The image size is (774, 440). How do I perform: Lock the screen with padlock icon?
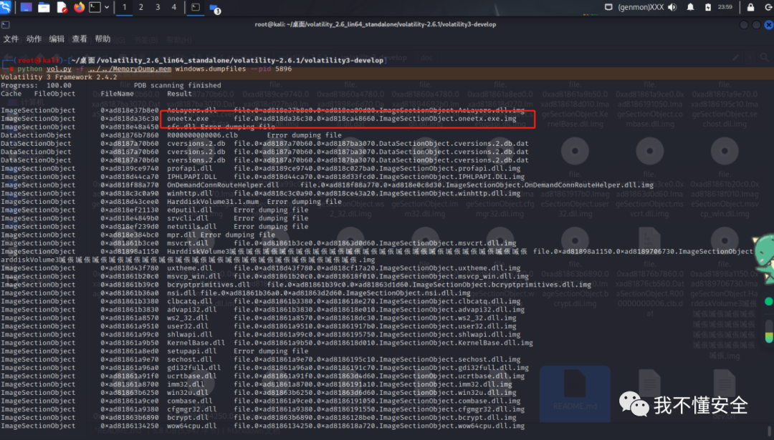click(751, 7)
